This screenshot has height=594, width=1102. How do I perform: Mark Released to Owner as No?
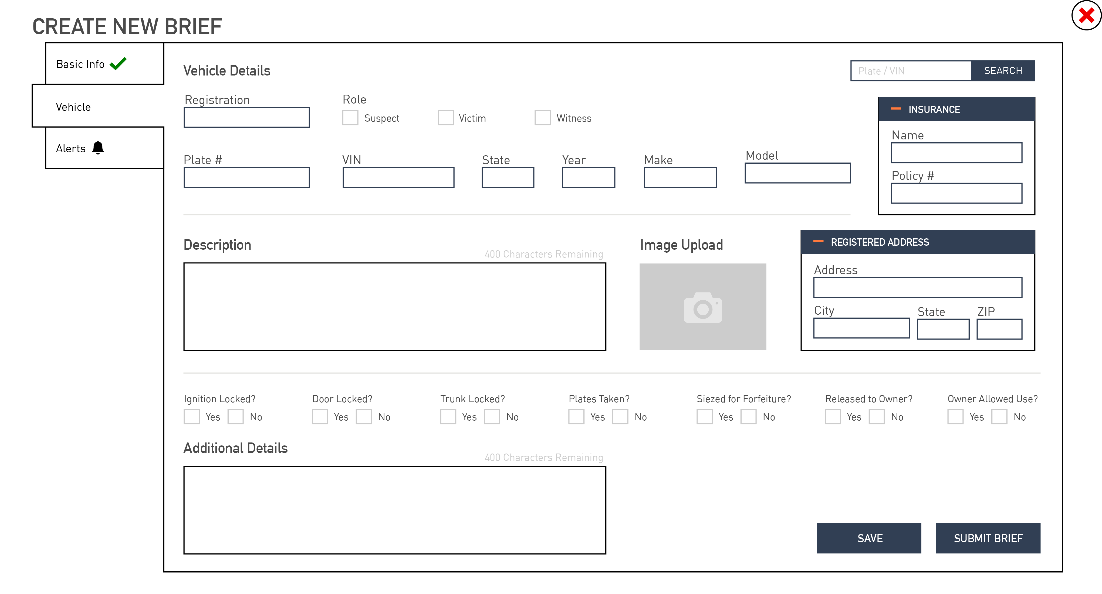[x=877, y=417]
